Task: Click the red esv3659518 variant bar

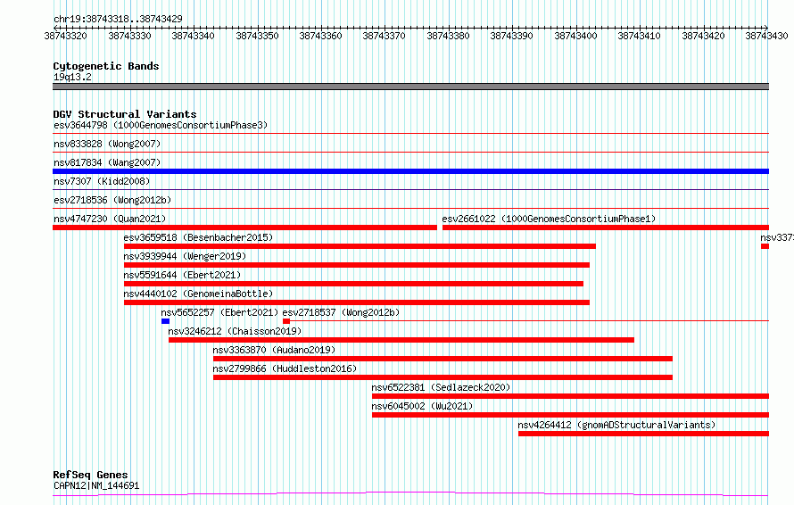Action: (x=360, y=246)
